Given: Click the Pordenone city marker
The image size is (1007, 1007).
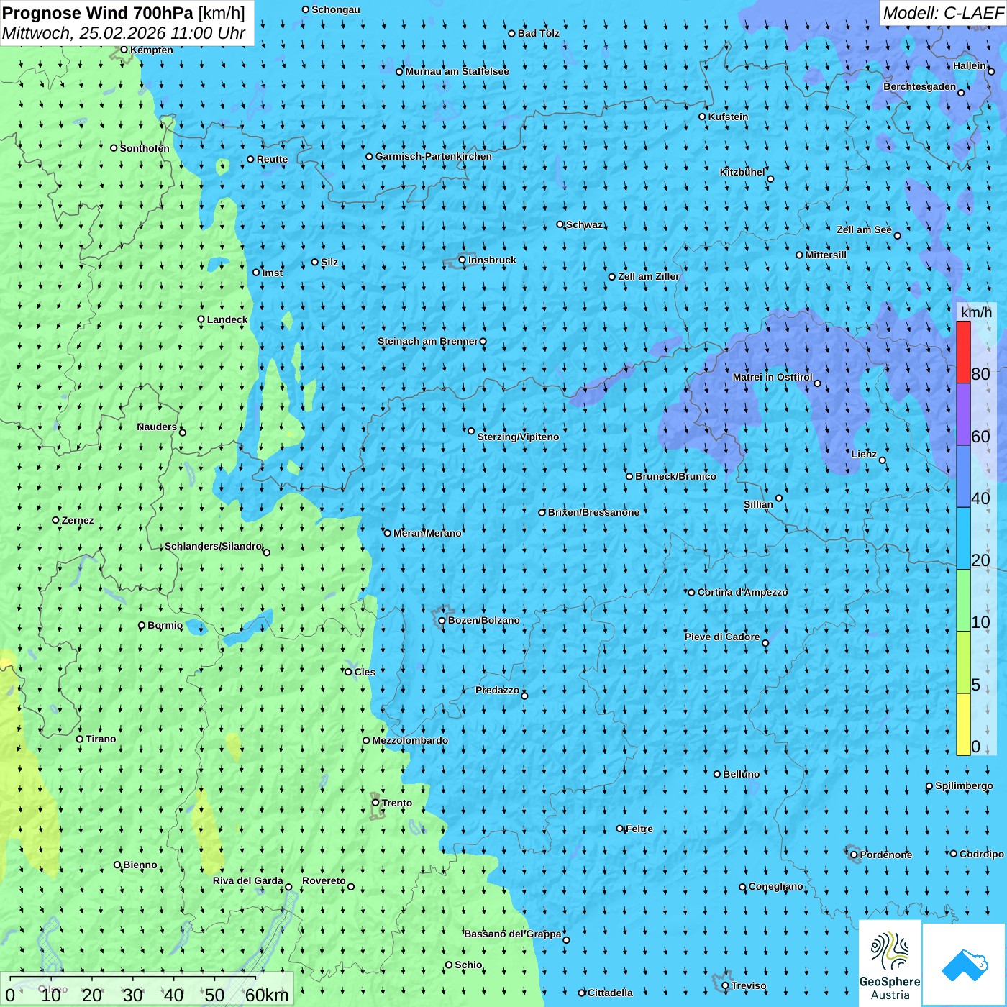Looking at the screenshot, I should pyautogui.click(x=854, y=855).
